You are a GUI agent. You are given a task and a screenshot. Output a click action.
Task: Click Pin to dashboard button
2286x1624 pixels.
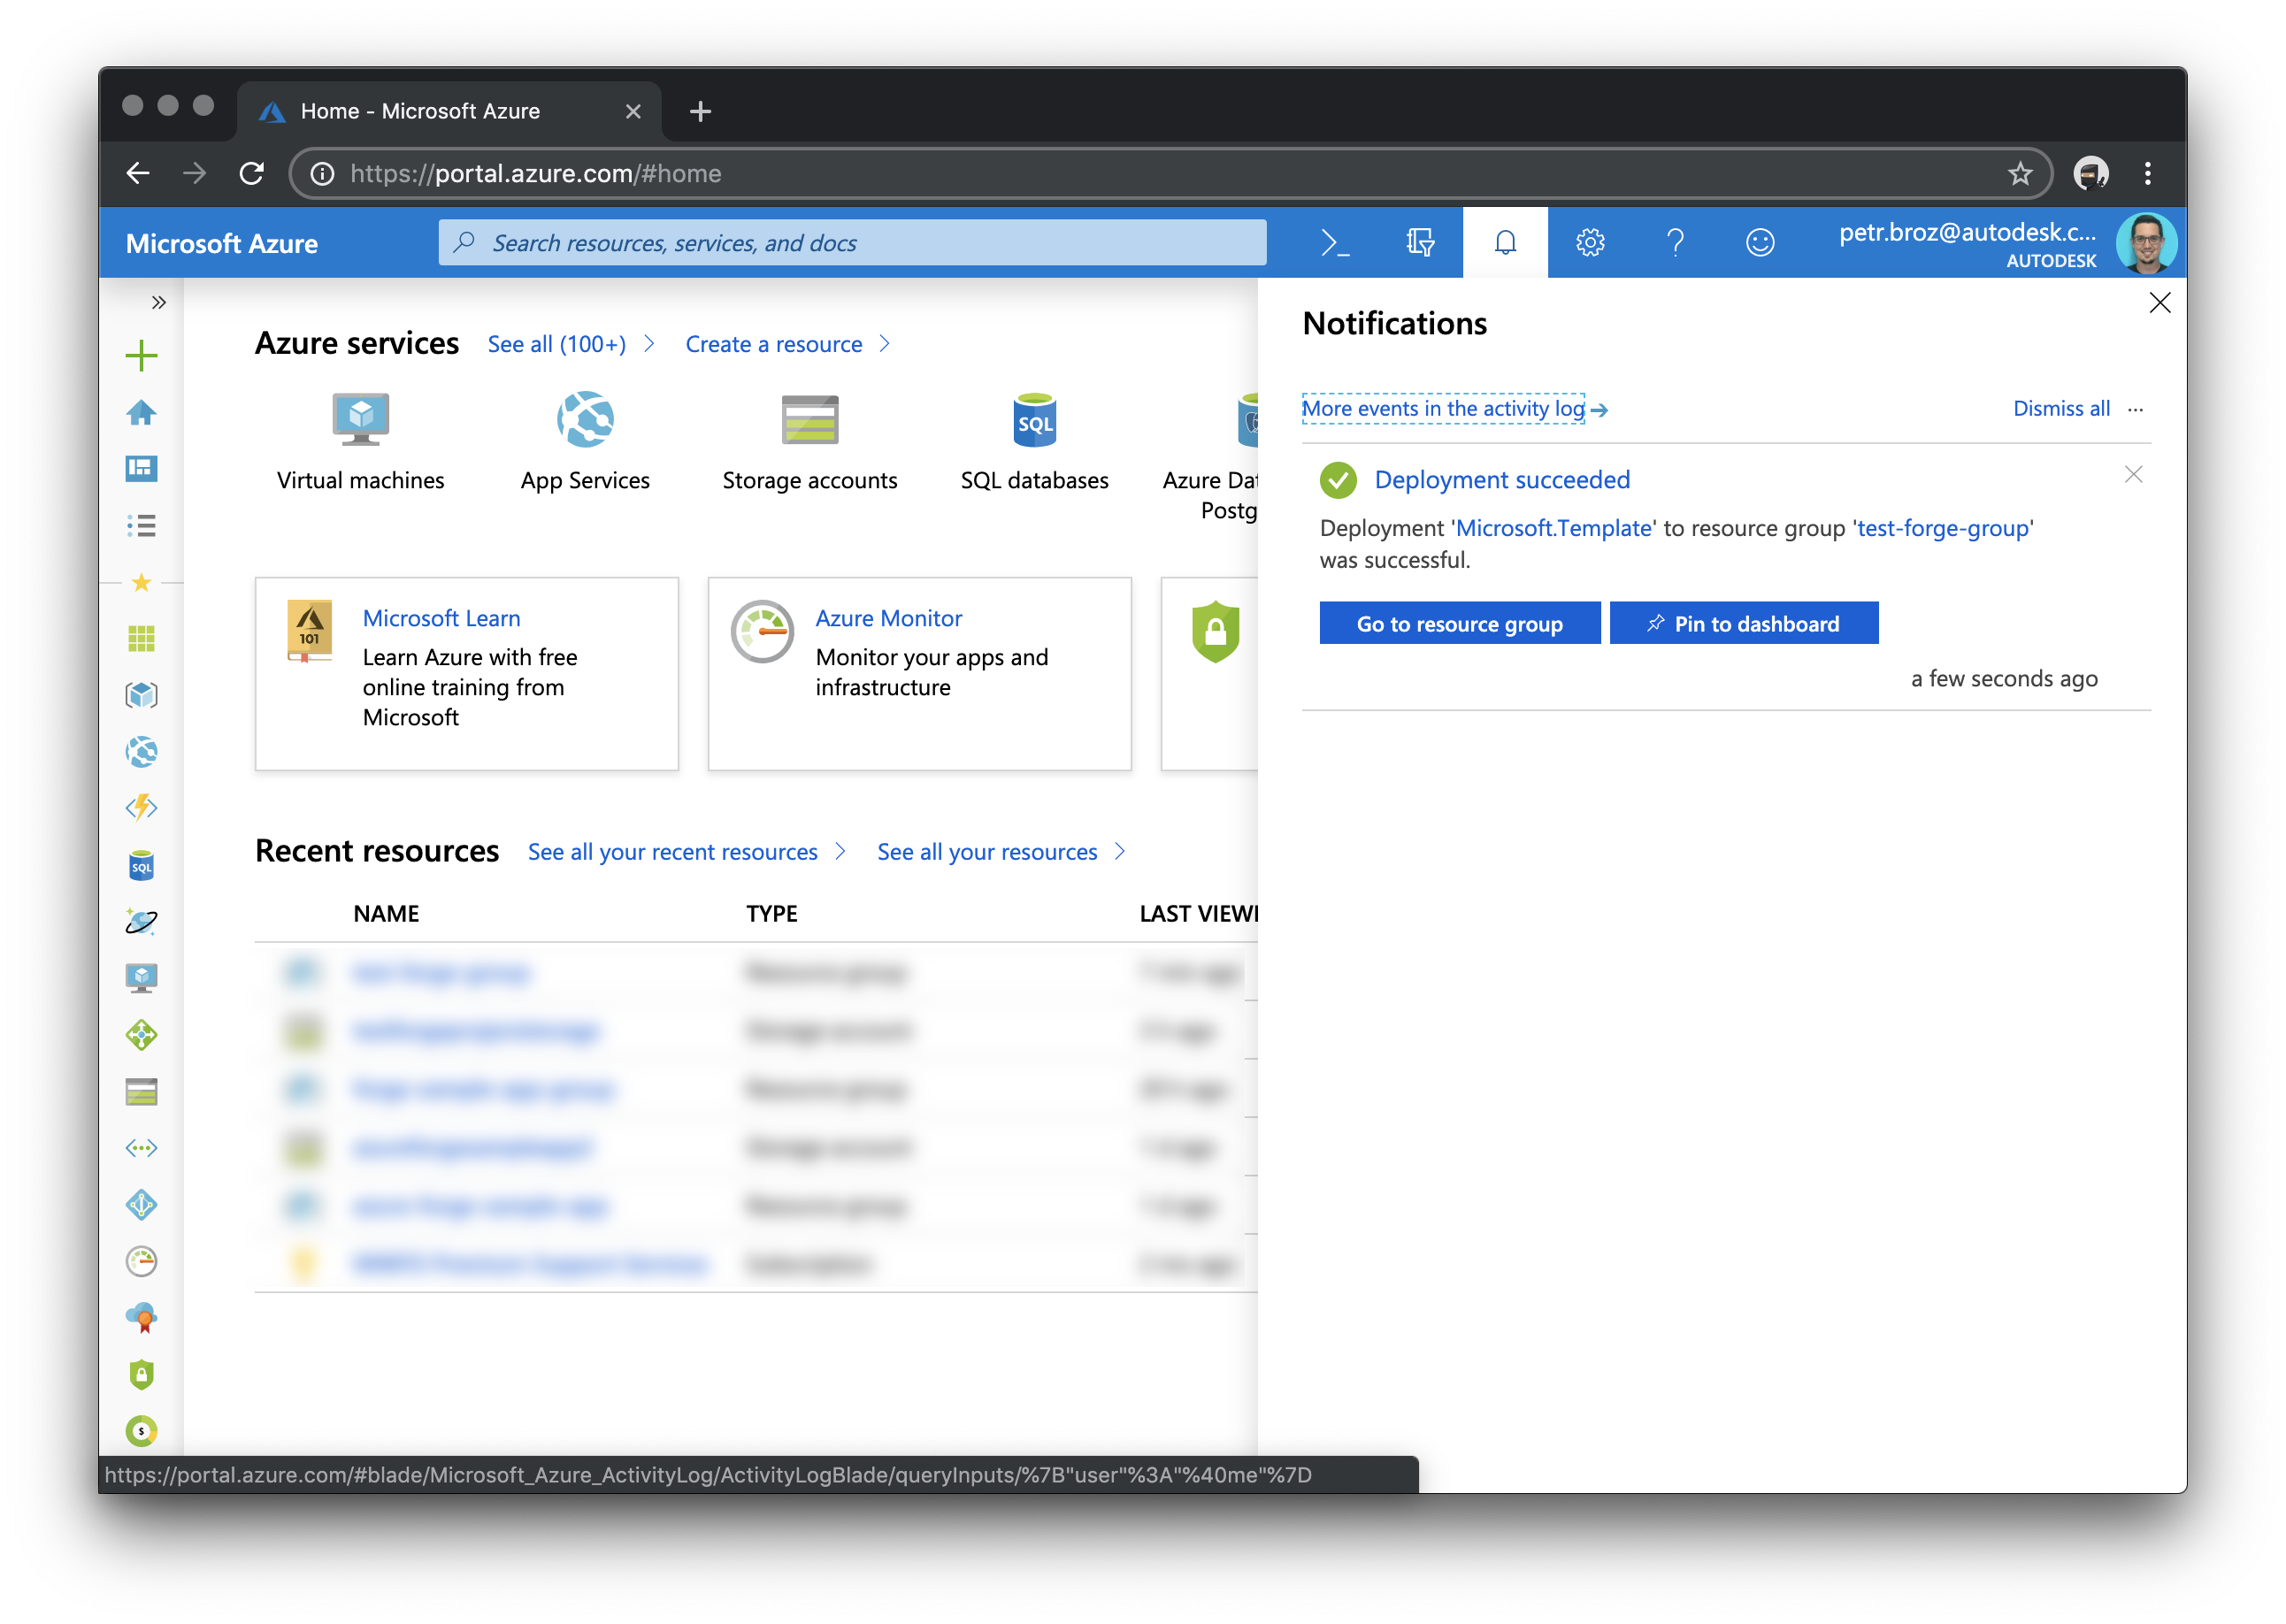tap(1743, 622)
